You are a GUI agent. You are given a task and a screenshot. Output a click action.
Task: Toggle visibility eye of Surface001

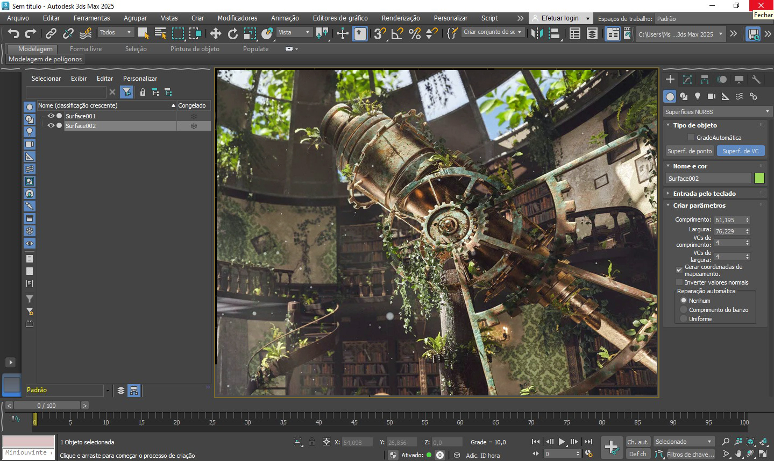[x=51, y=116]
